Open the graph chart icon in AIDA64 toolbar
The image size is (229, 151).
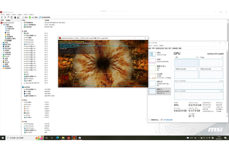click(19, 18)
